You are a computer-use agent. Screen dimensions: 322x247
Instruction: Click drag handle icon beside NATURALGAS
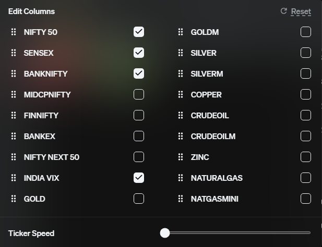(x=181, y=178)
